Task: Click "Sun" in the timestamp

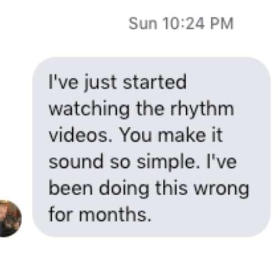Action: pyautogui.click(x=143, y=24)
